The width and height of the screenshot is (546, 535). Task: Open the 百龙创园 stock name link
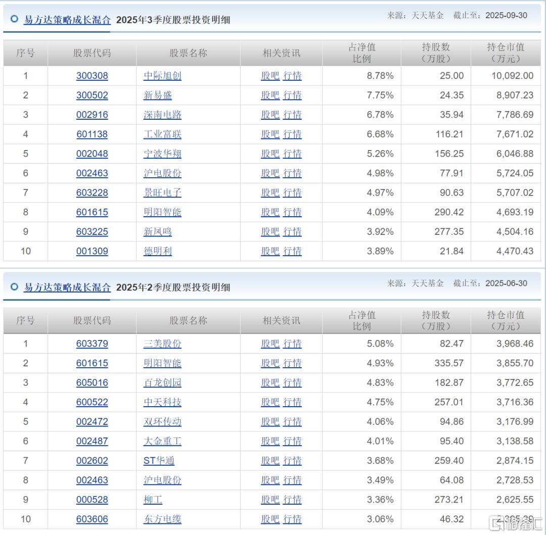162,382
